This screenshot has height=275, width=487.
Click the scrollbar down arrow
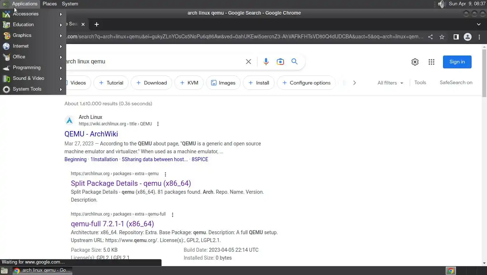click(484, 263)
